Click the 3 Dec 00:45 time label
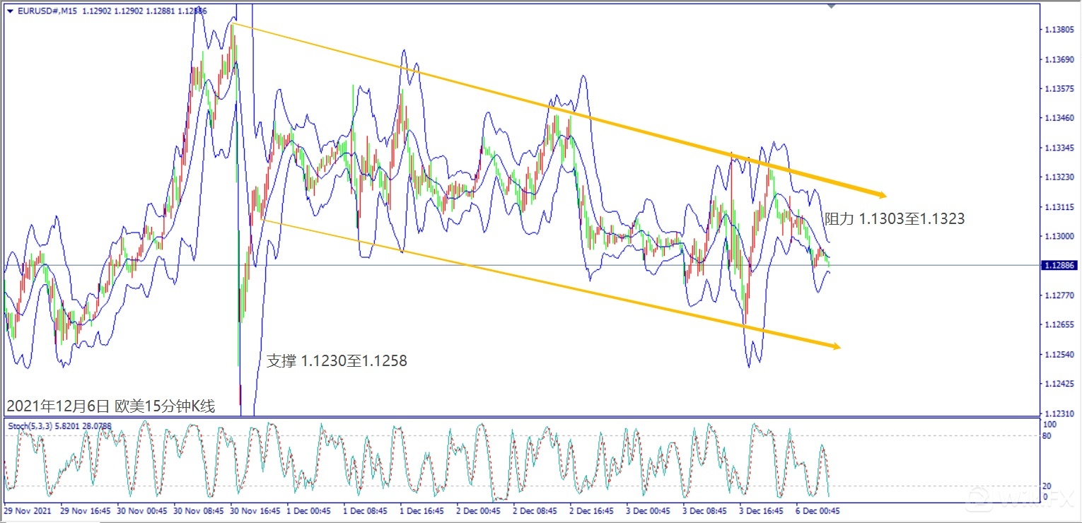 [648, 510]
